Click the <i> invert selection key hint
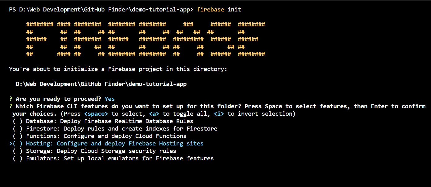The image size is (431, 187). point(219,114)
